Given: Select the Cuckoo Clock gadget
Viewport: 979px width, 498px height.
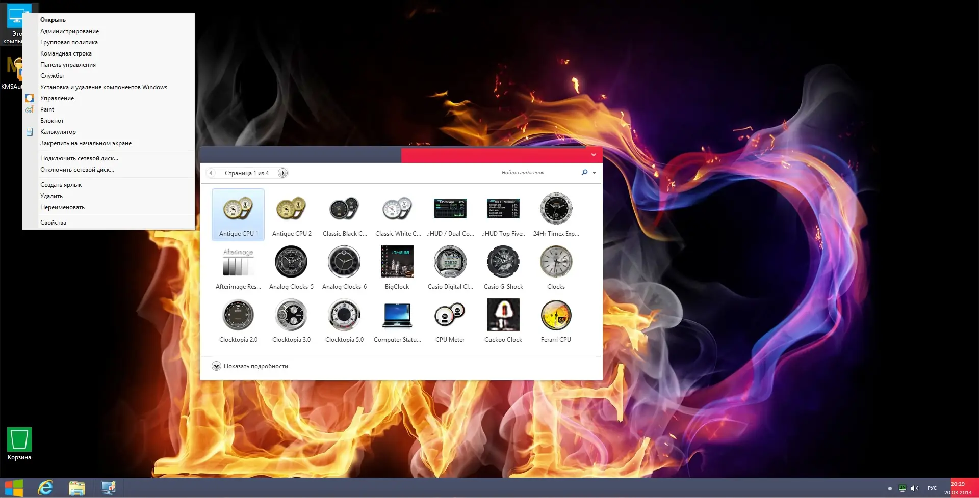Looking at the screenshot, I should click(x=503, y=321).
